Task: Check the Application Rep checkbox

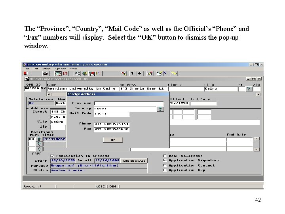Action: pos(165,170)
